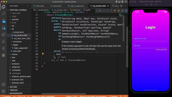Open customize layout icon in title bar
The height and width of the screenshot is (97, 172).
pyautogui.click(x=126, y=2)
